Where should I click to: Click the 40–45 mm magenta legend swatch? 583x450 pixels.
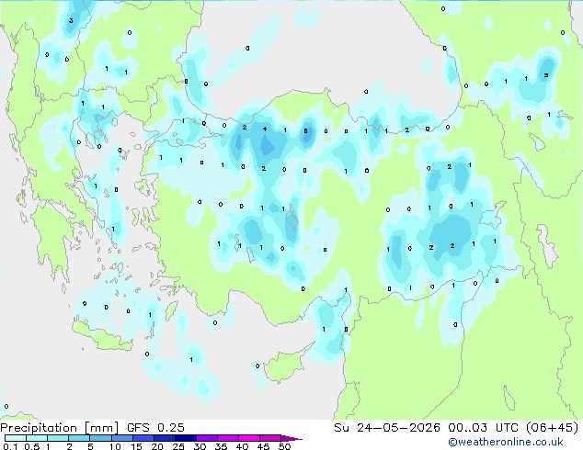[249, 438]
